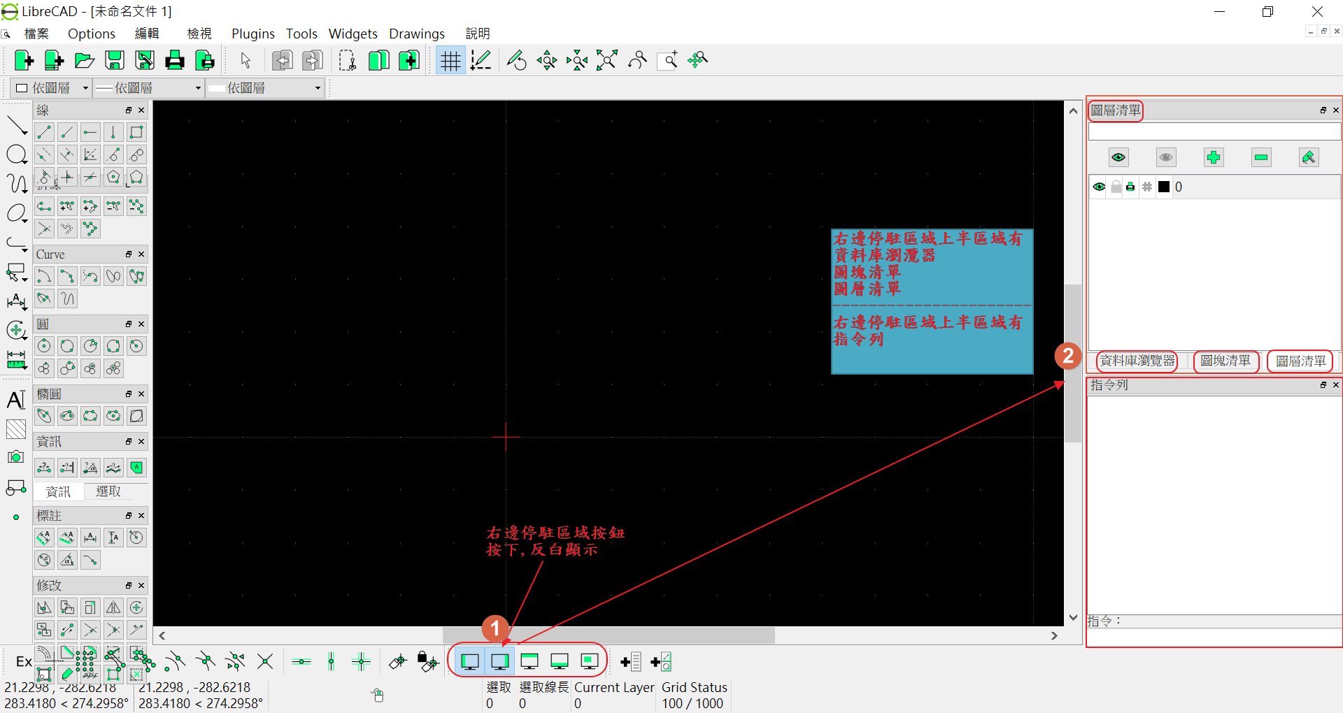Print the drawing using the Print icon

(x=175, y=61)
